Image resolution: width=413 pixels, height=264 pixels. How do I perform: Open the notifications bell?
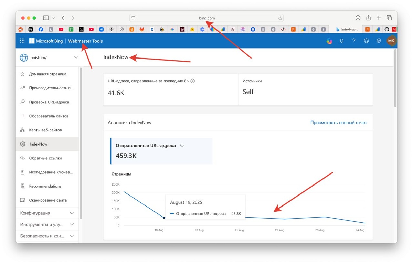point(342,41)
